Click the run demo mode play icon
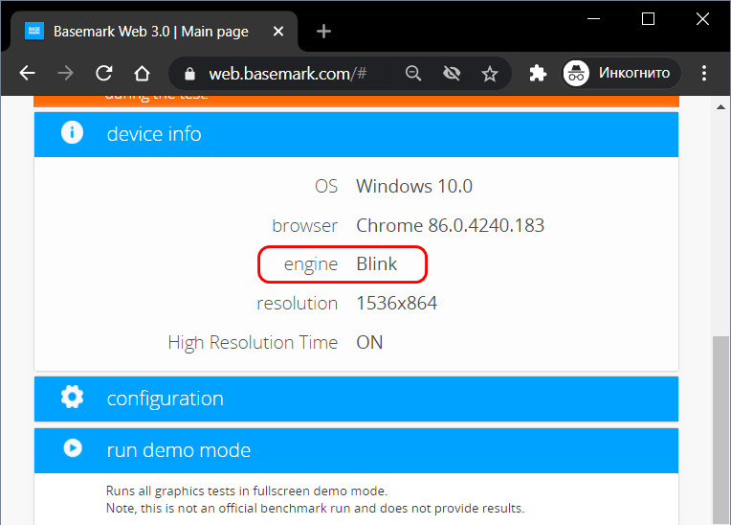This screenshot has height=525, width=731. tap(73, 448)
